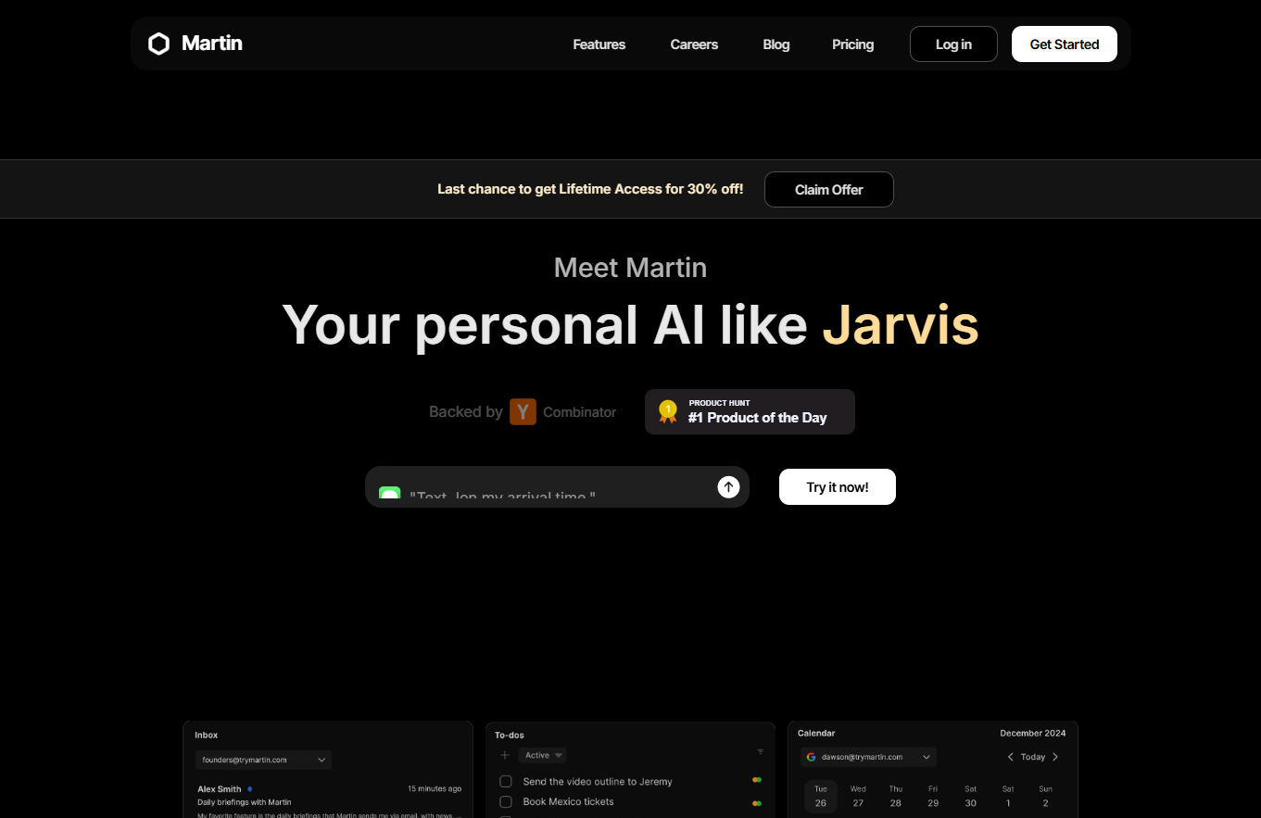Viewport: 1261px width, 818px height.
Task: Go to previous calendar period arrow
Action: (x=1011, y=757)
